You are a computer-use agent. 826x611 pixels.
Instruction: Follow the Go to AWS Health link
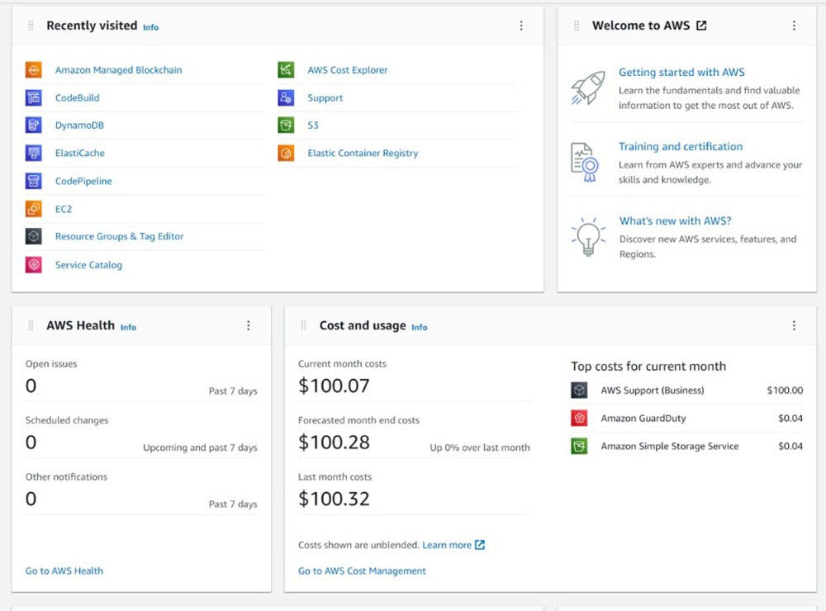coord(64,571)
